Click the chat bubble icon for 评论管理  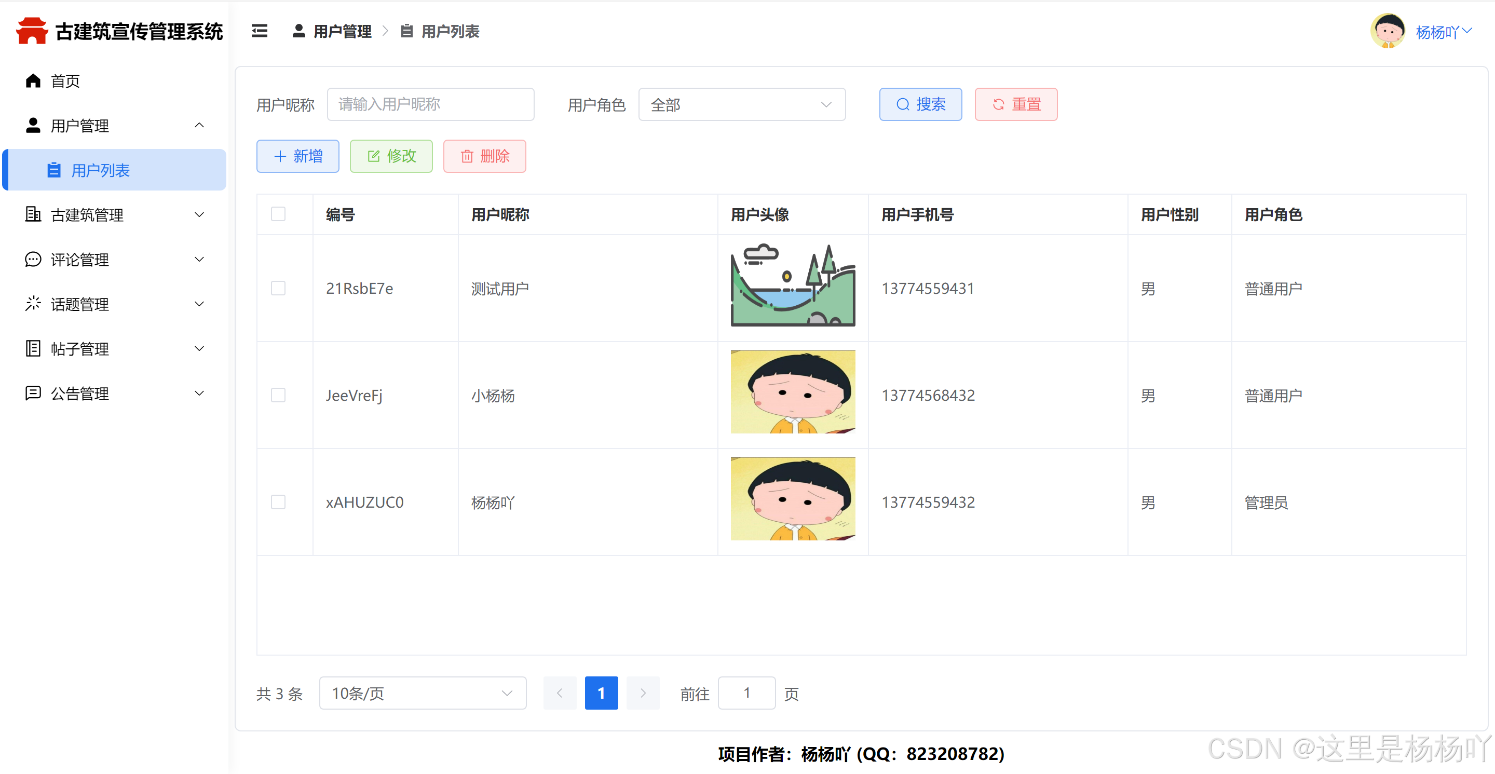pyautogui.click(x=33, y=260)
